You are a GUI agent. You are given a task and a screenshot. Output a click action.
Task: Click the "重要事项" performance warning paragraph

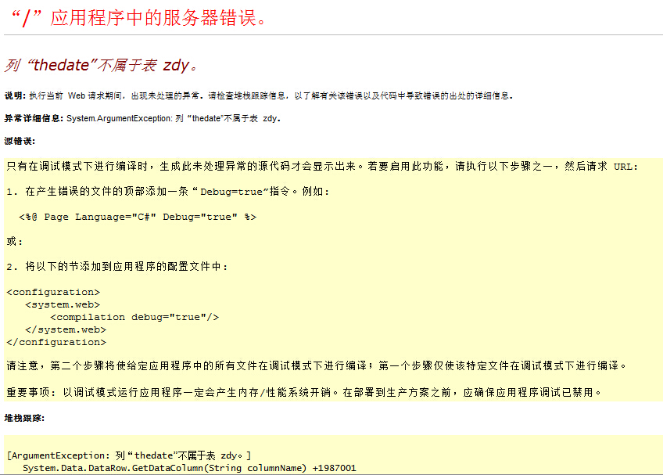tap(304, 391)
